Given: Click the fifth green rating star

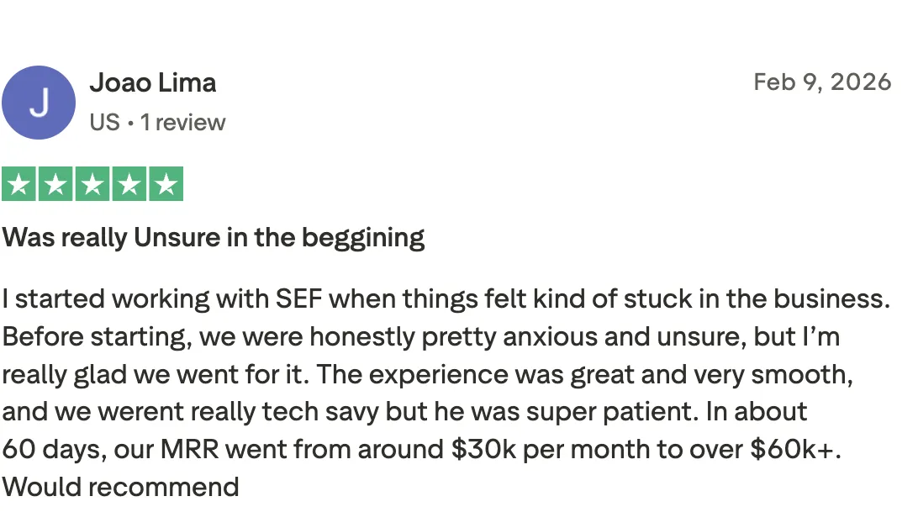Looking at the screenshot, I should (166, 184).
